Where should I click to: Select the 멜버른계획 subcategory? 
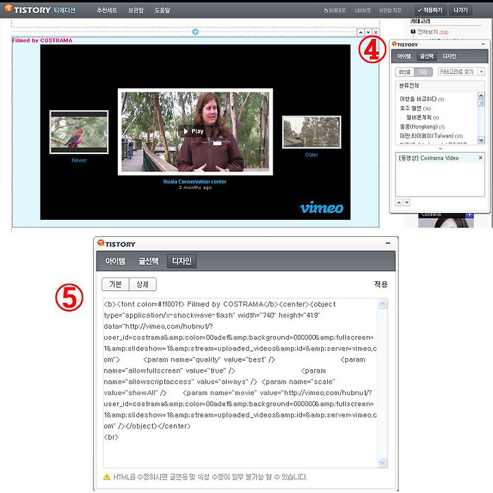point(422,117)
